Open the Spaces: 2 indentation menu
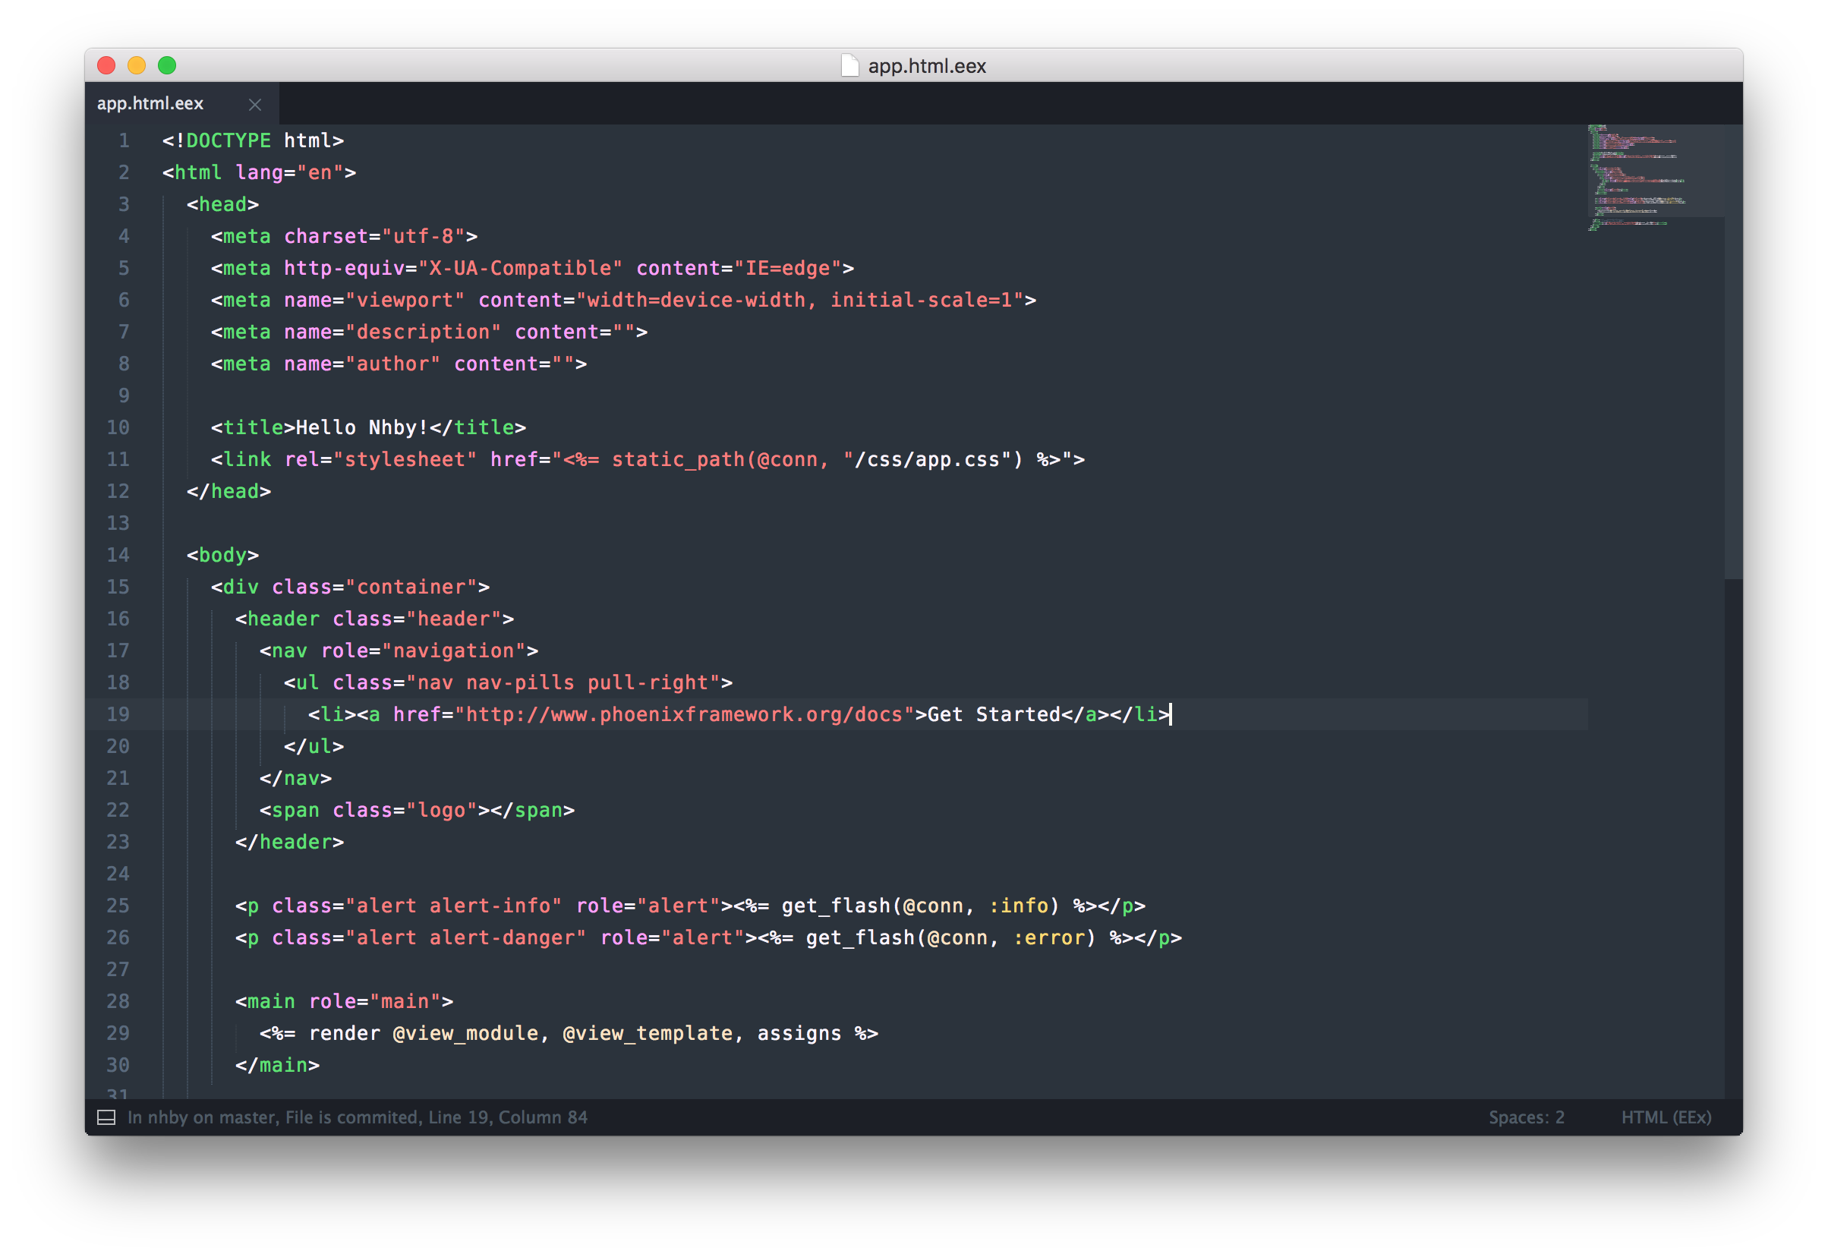The image size is (1828, 1257). coord(1526,1117)
